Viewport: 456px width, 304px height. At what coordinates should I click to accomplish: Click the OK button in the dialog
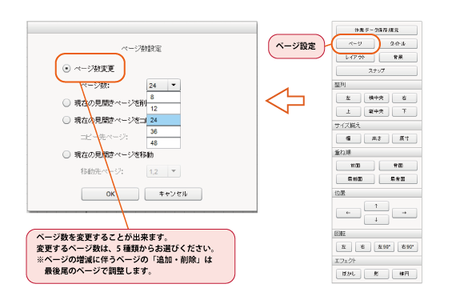coord(110,194)
